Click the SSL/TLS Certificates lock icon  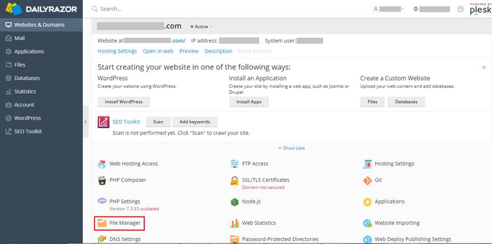(x=234, y=180)
